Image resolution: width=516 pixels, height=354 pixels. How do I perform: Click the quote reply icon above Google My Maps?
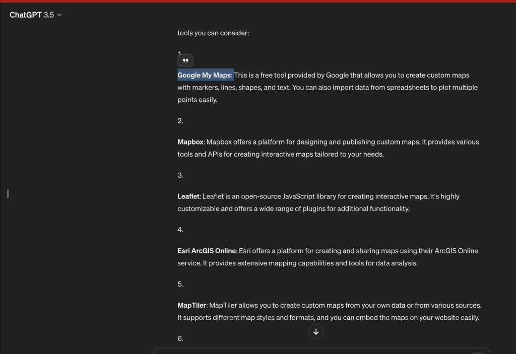(x=185, y=60)
